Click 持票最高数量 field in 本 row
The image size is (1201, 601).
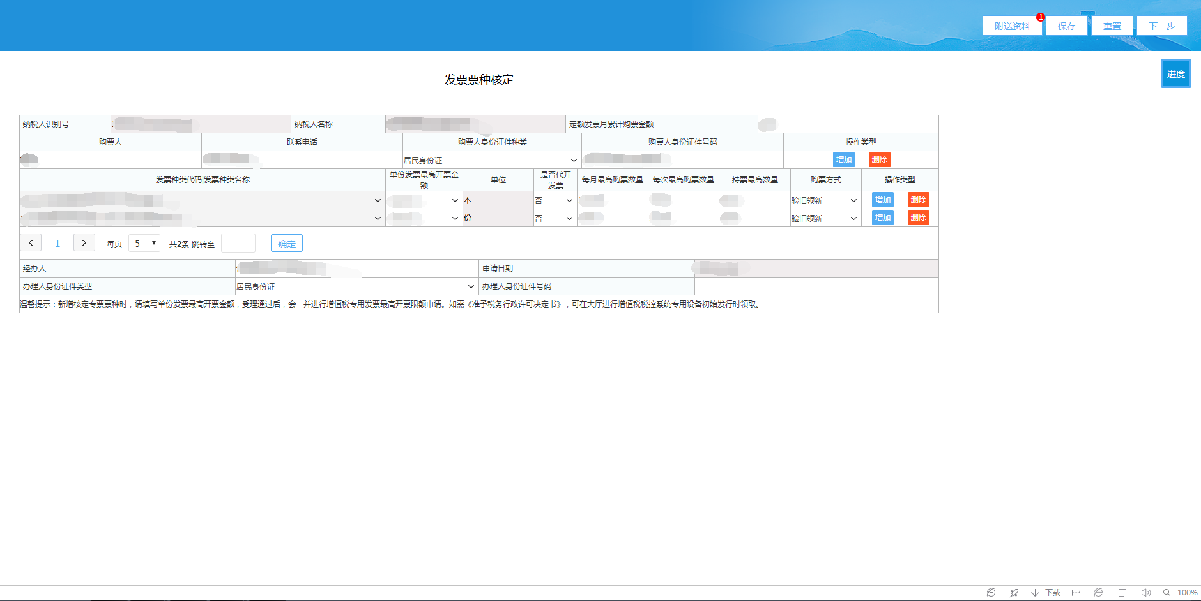click(754, 200)
